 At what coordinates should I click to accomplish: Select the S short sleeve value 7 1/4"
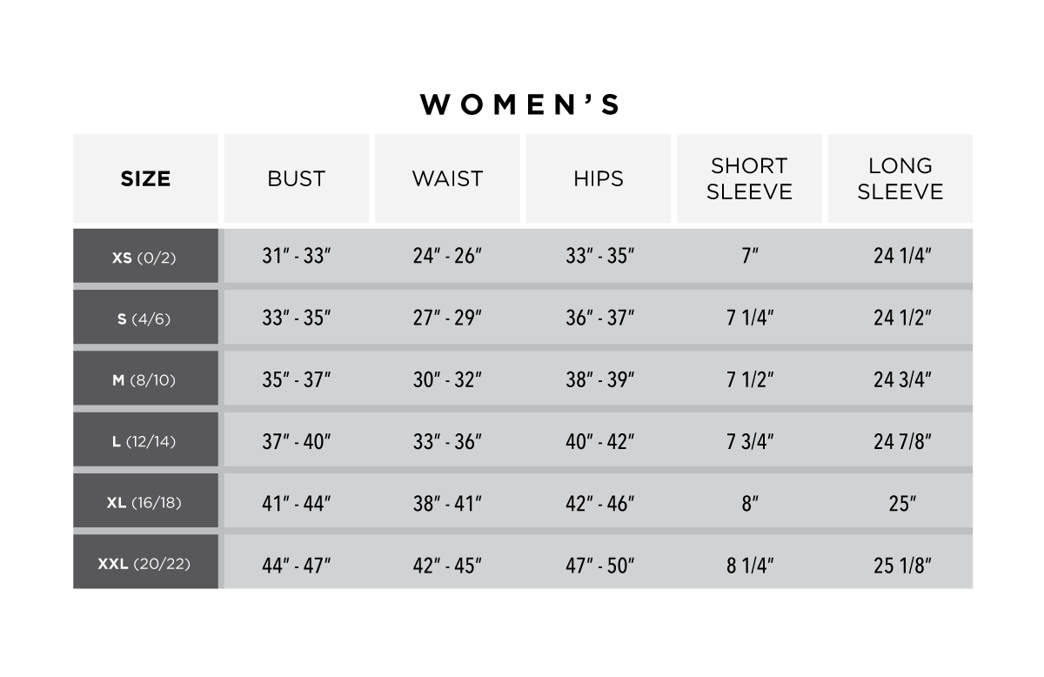tap(750, 318)
